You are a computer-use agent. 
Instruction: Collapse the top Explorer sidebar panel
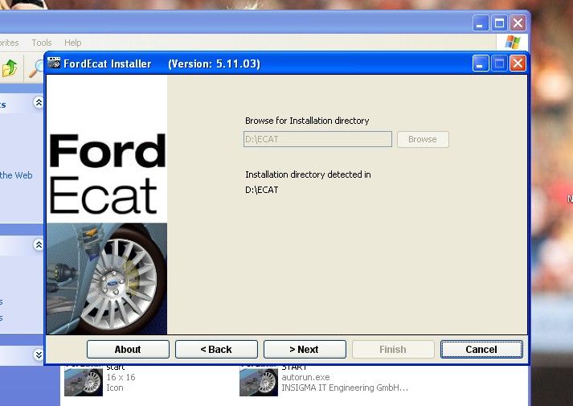coord(39,103)
